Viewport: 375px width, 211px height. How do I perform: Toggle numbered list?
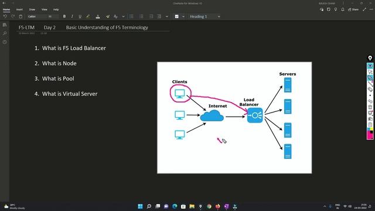click(x=141, y=16)
